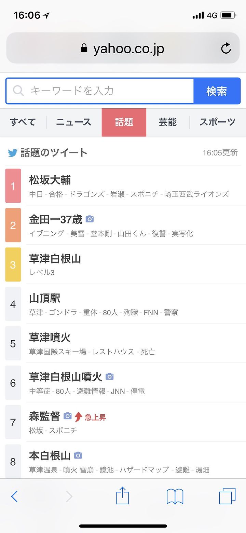This screenshot has width=246, height=533.
Task: Tap camera icon next to 金田一37歳
Action: click(x=90, y=219)
